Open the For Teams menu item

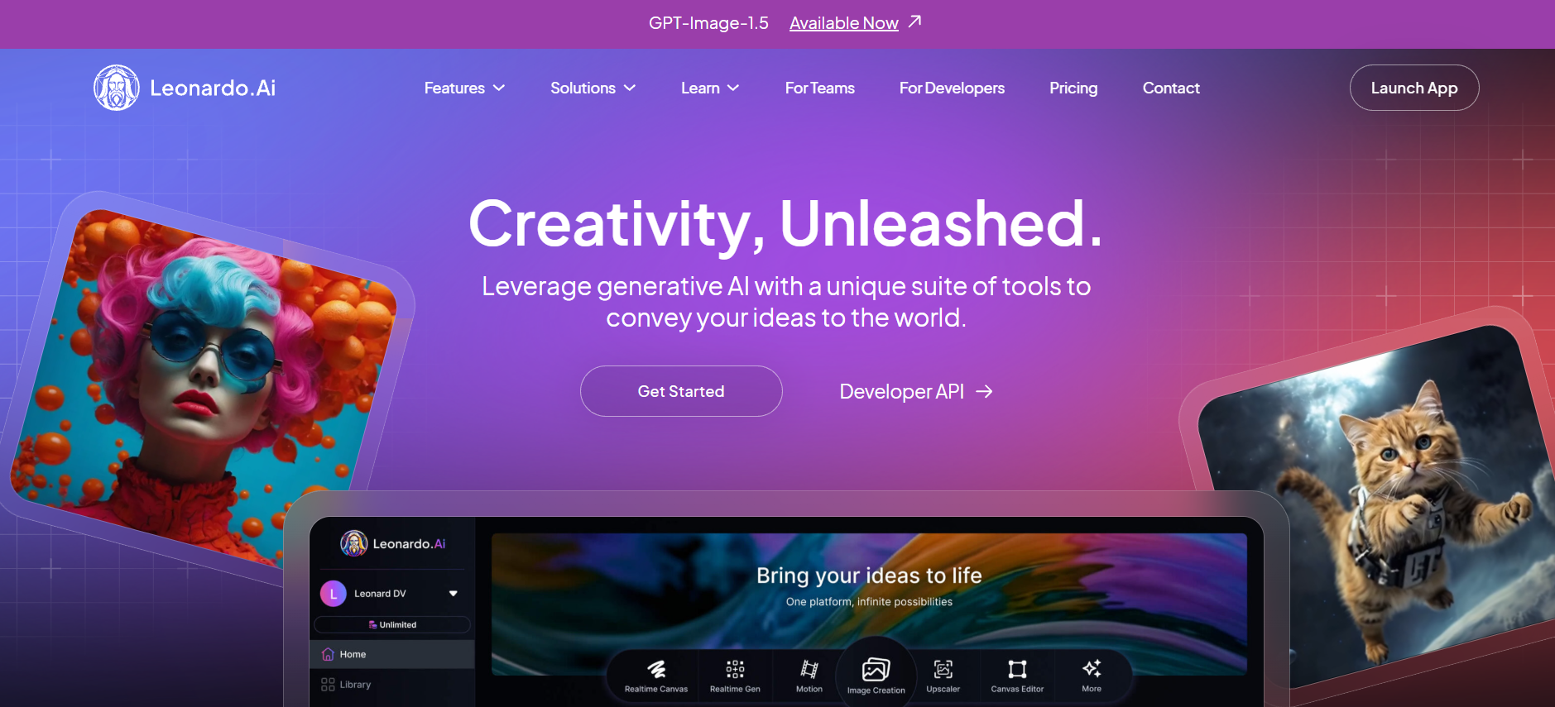click(819, 88)
